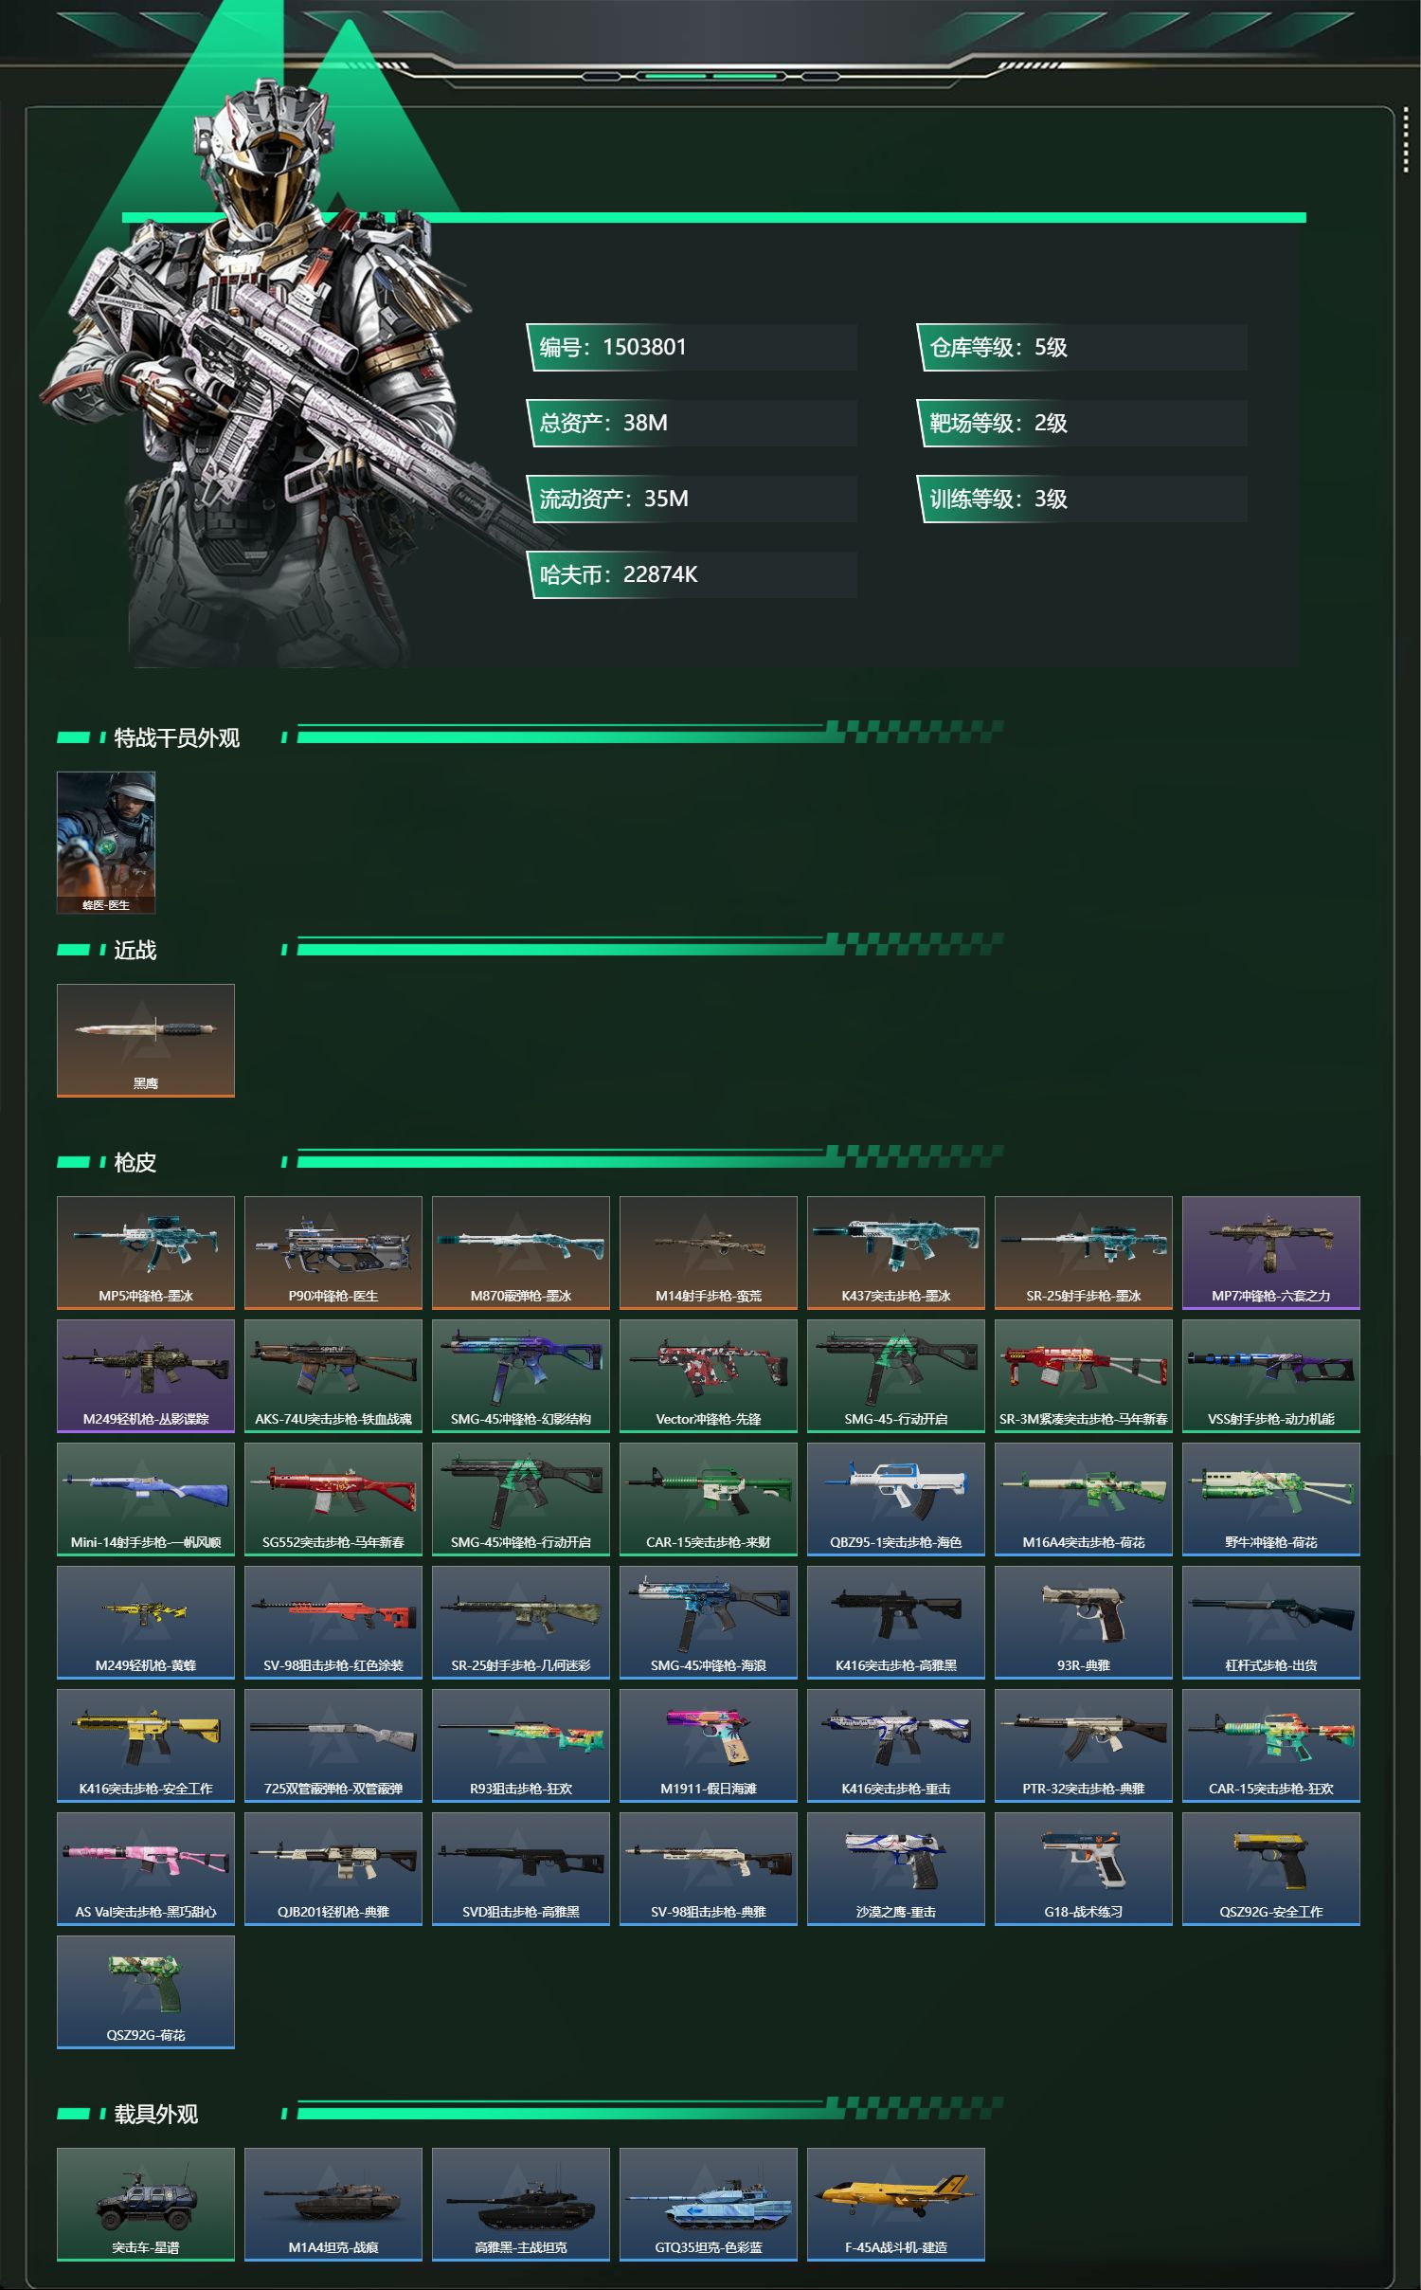Choose the GTQ35坦克-色彩蓝 tank skin
This screenshot has height=2290, width=1421.
tap(709, 2204)
